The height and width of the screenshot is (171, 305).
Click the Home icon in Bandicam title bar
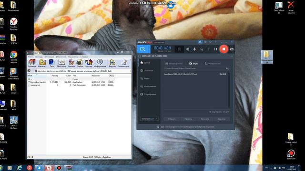(x=200, y=42)
